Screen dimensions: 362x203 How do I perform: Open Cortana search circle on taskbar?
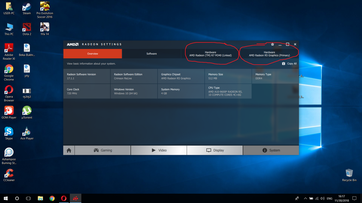tap(17, 198)
